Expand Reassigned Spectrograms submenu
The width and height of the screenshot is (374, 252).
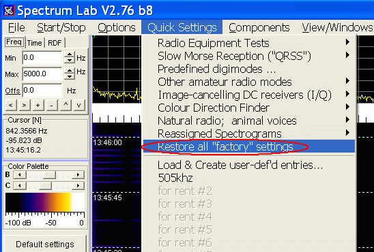[x=249, y=133]
